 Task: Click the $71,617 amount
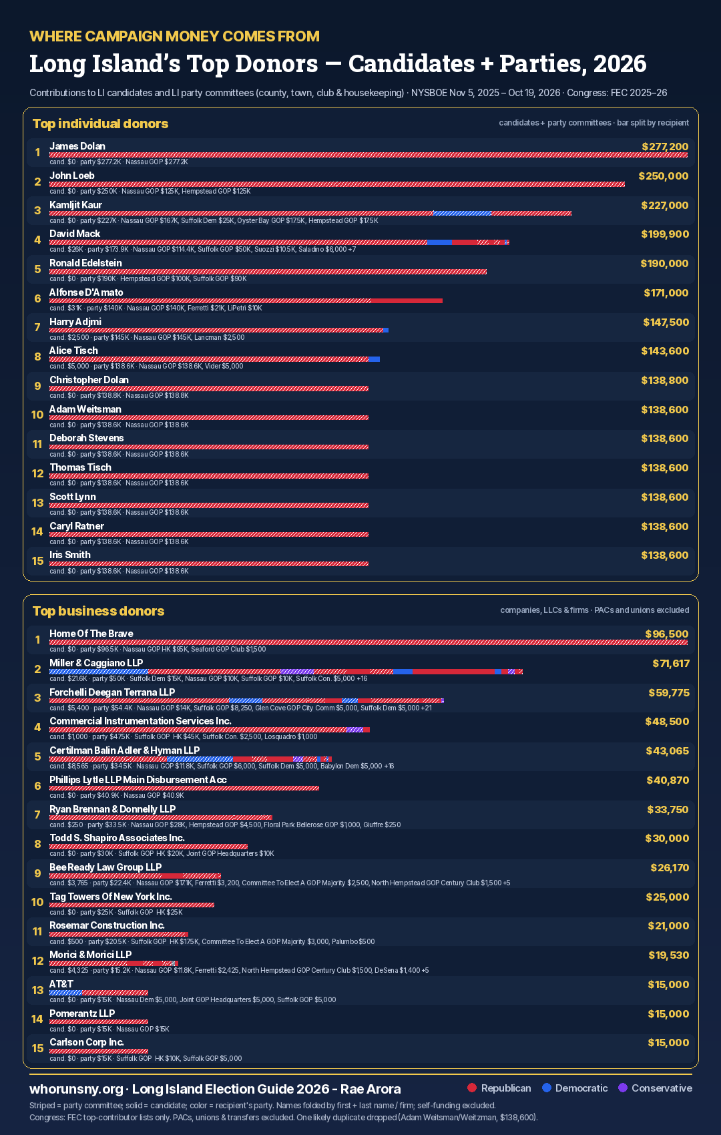[x=671, y=664]
